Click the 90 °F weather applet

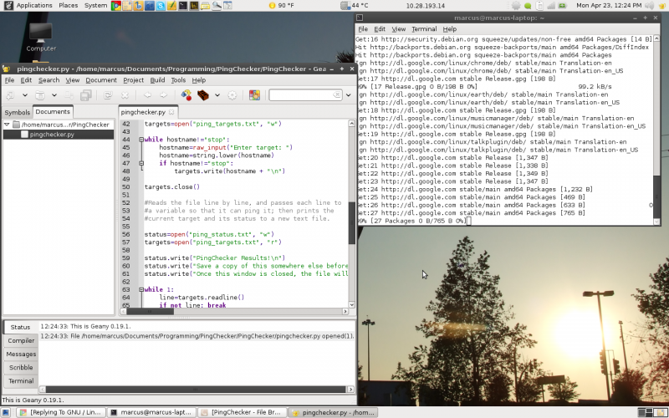(x=282, y=6)
